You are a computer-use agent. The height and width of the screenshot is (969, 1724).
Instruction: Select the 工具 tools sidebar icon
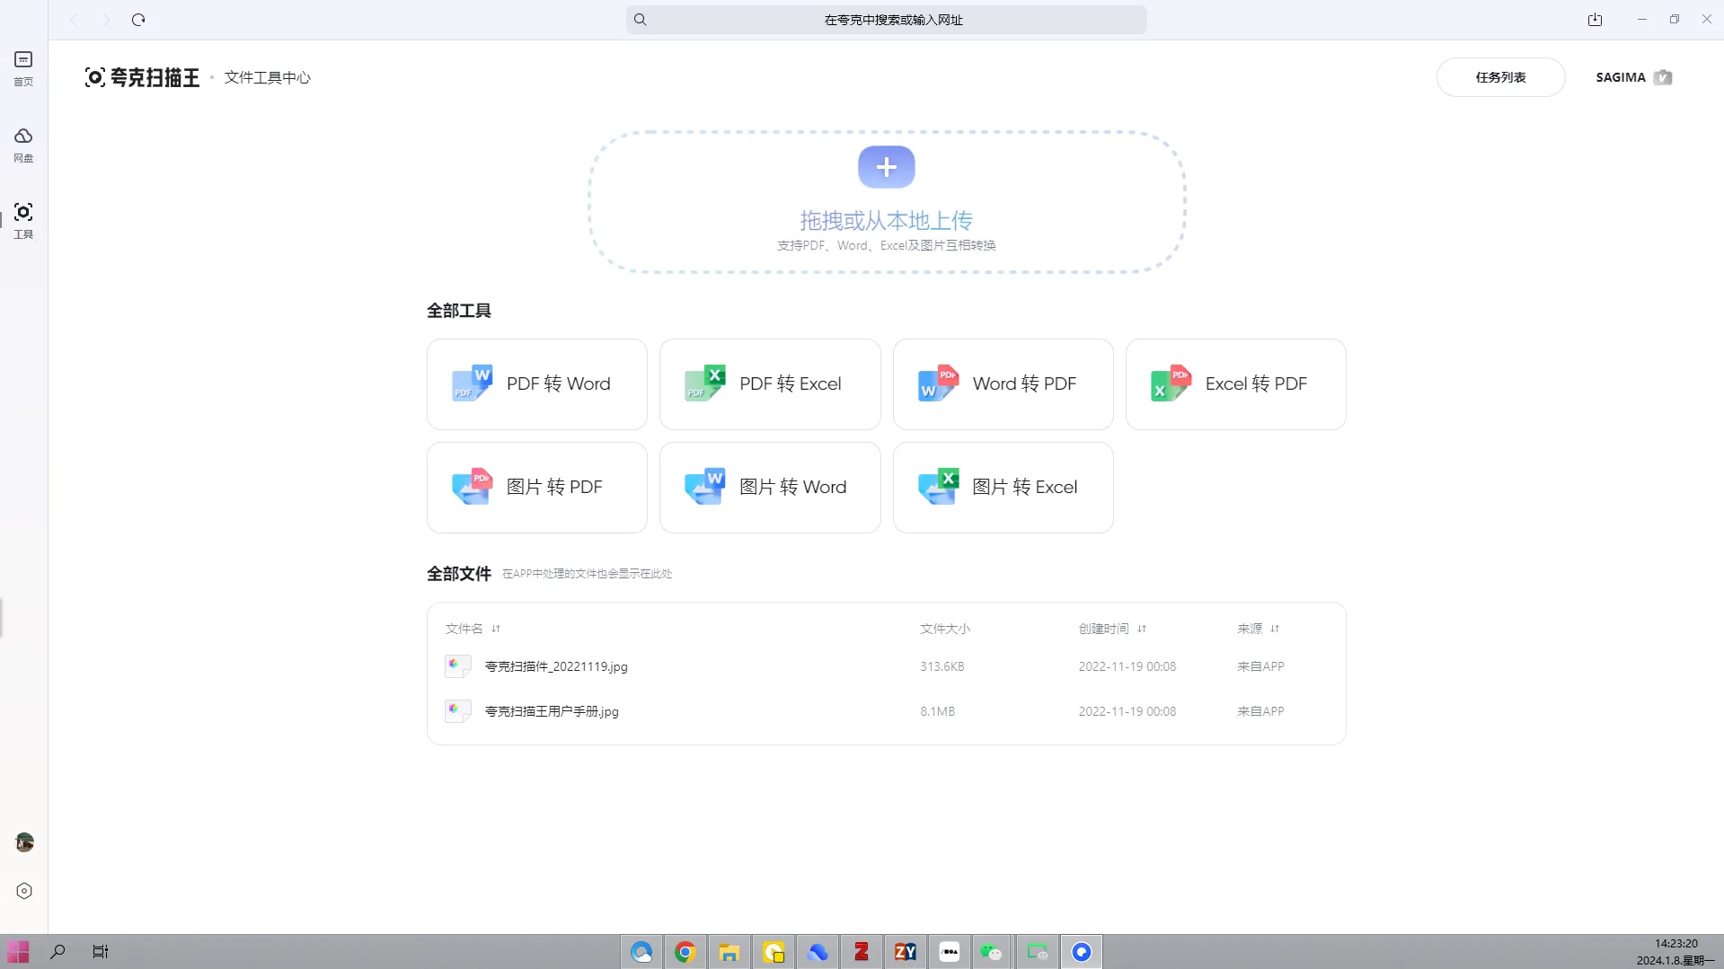(x=23, y=221)
